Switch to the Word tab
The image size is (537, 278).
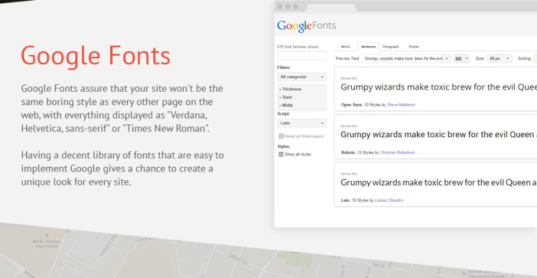point(345,46)
